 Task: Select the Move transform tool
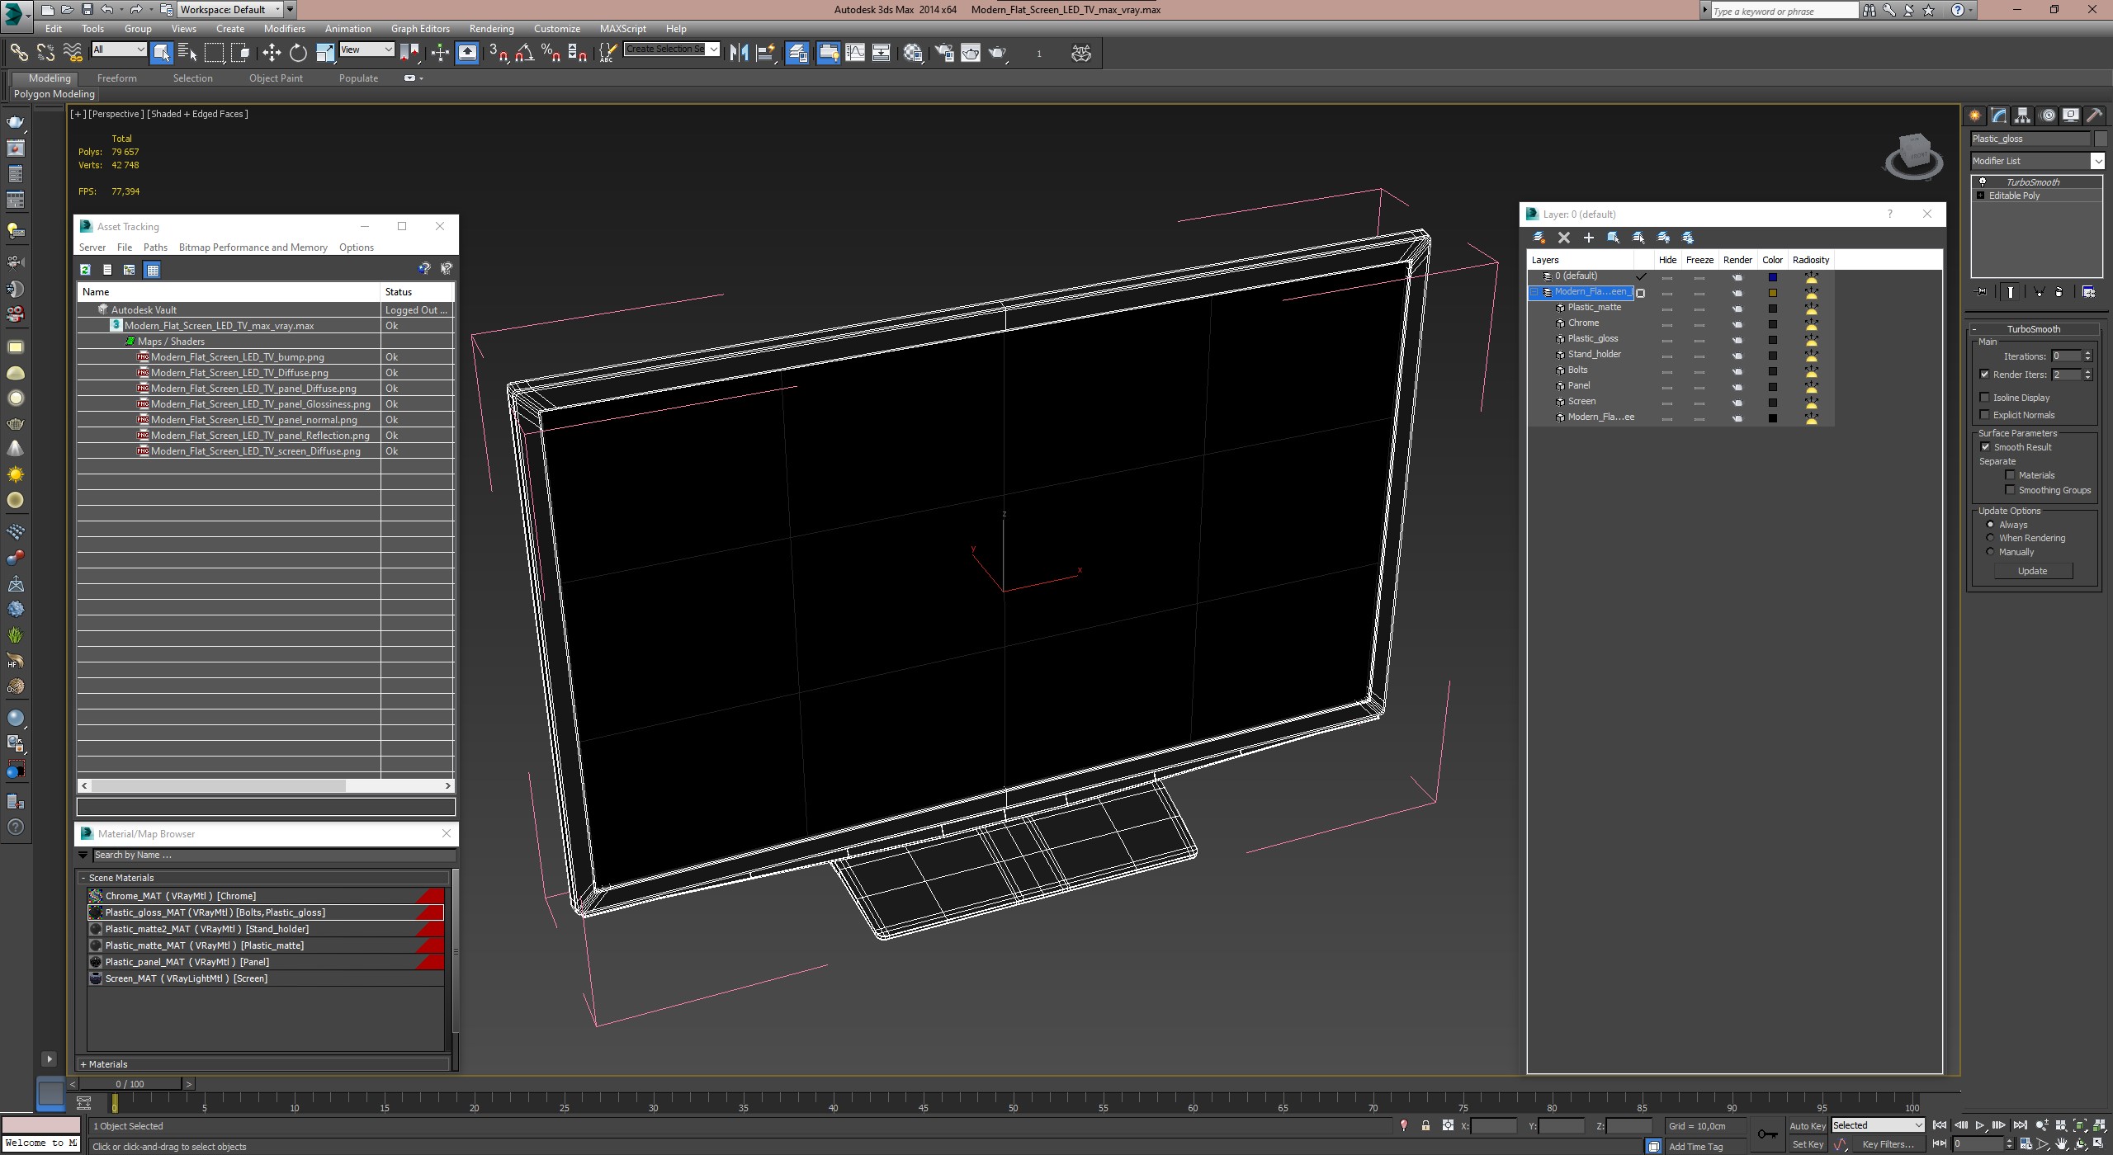click(272, 53)
